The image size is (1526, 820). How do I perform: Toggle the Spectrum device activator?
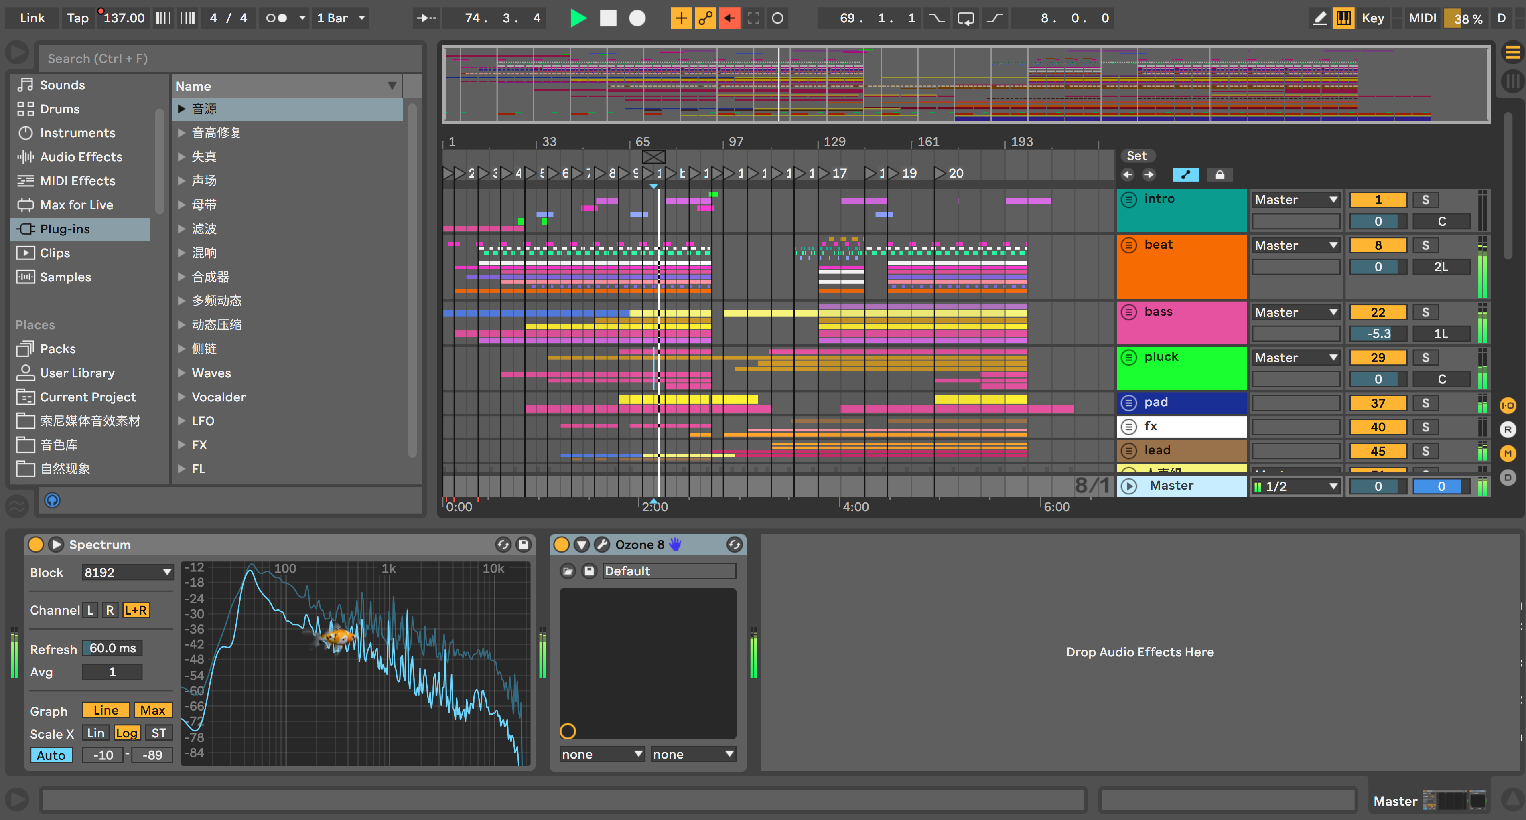tap(36, 544)
